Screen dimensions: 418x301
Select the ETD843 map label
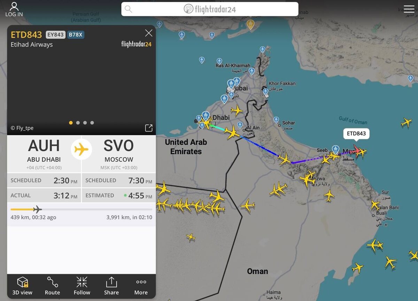[x=356, y=134]
